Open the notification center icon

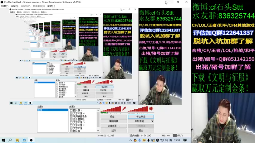[185, 140]
